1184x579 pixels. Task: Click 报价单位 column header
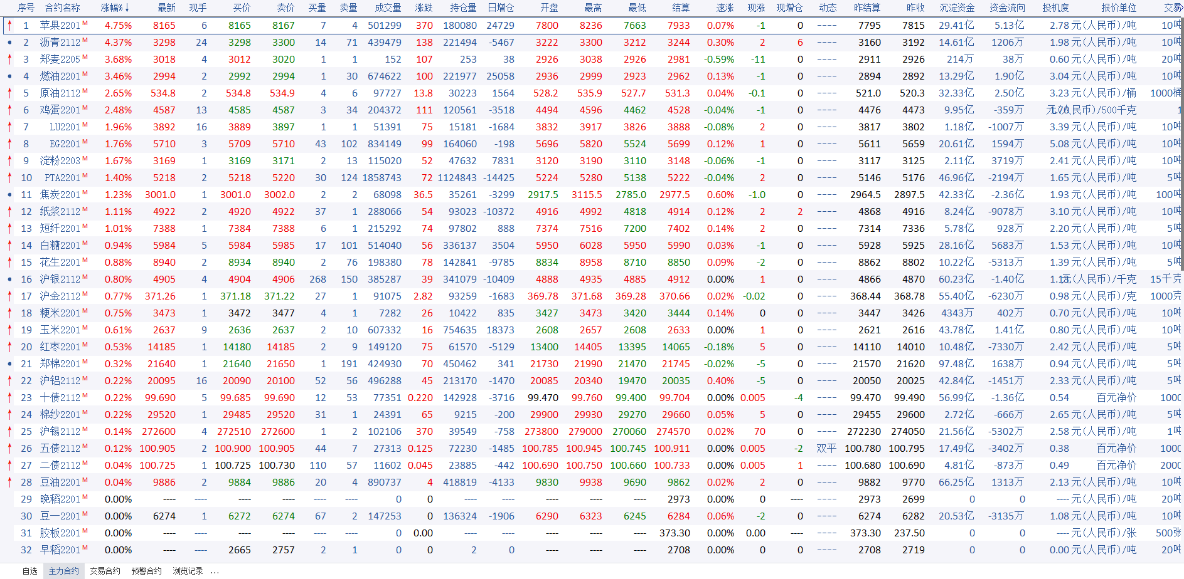1119,8
